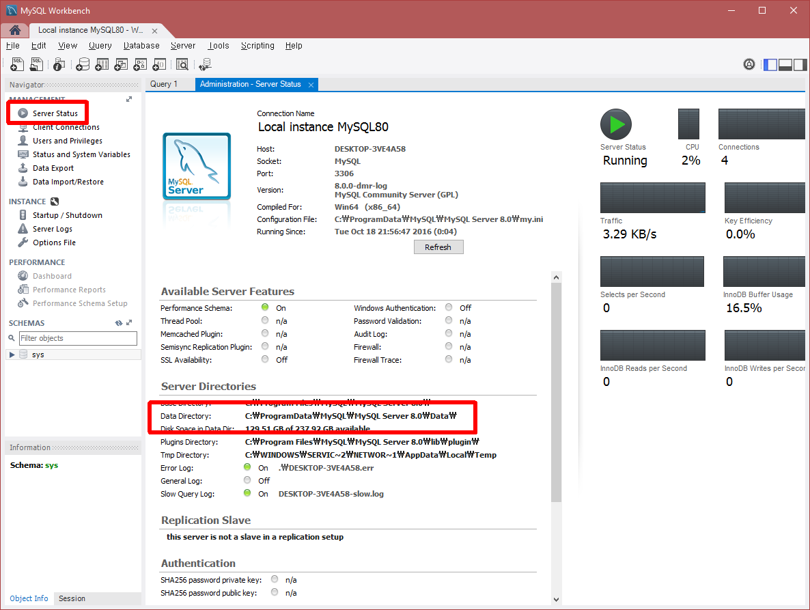The height and width of the screenshot is (610, 810).
Task: Go to the Workbench home tab icon
Action: tap(15, 30)
